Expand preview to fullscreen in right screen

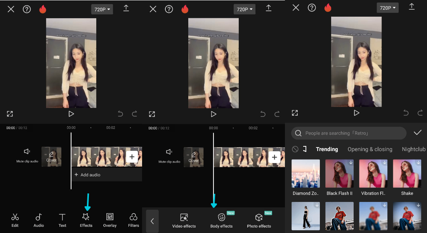click(295, 113)
